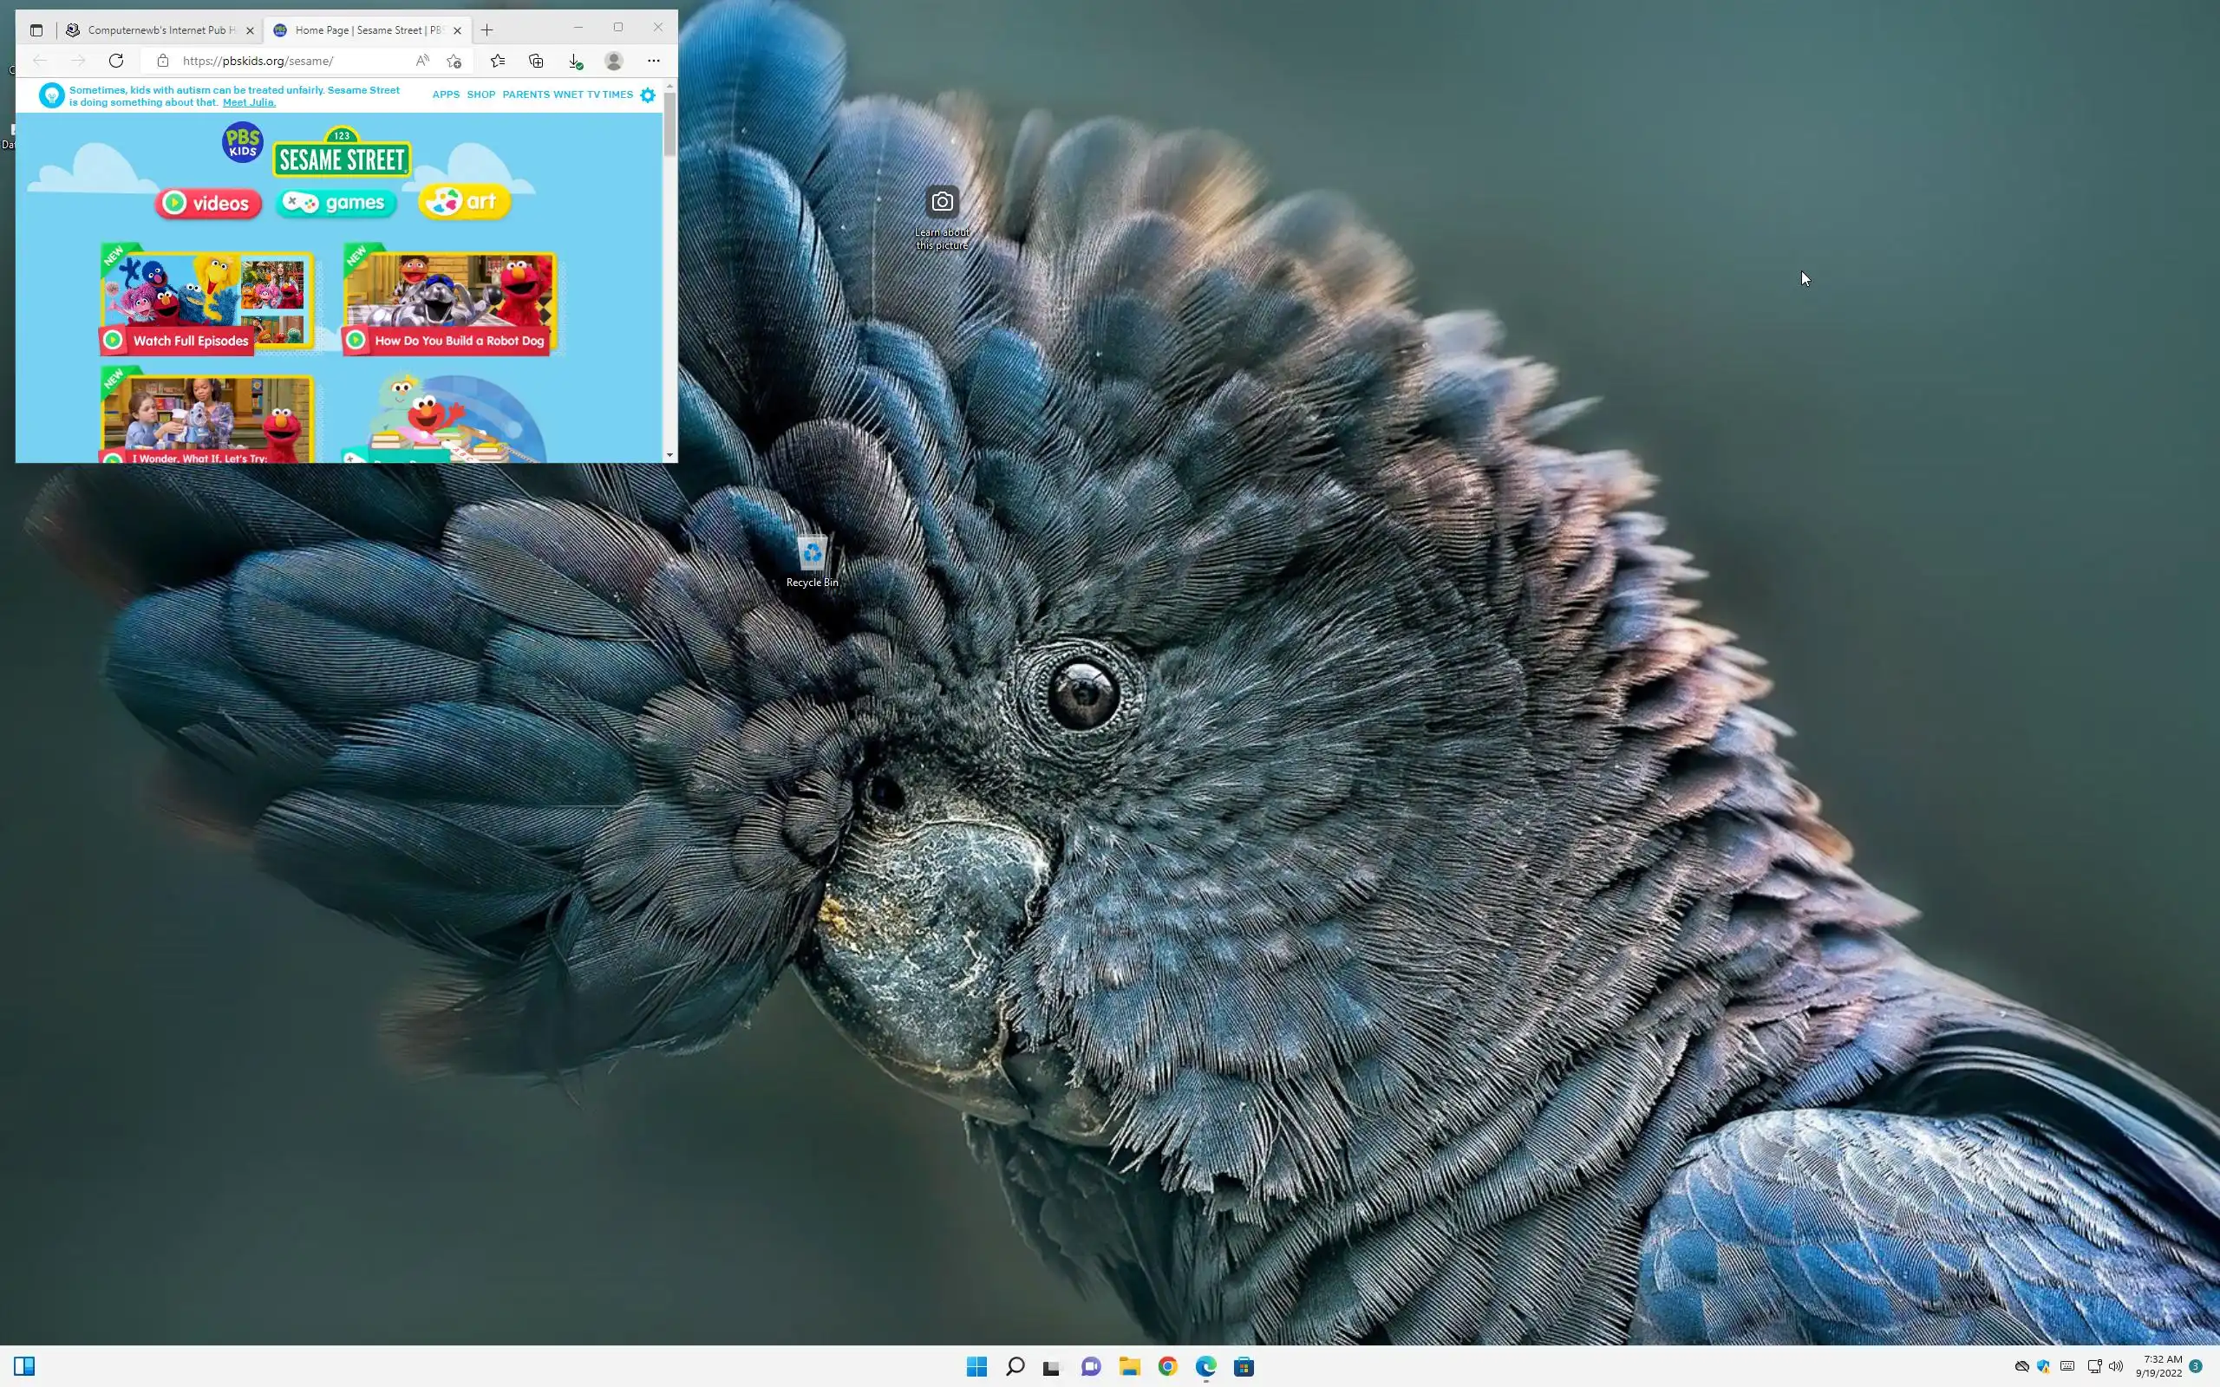Refresh the Sesame Street page

(115, 61)
